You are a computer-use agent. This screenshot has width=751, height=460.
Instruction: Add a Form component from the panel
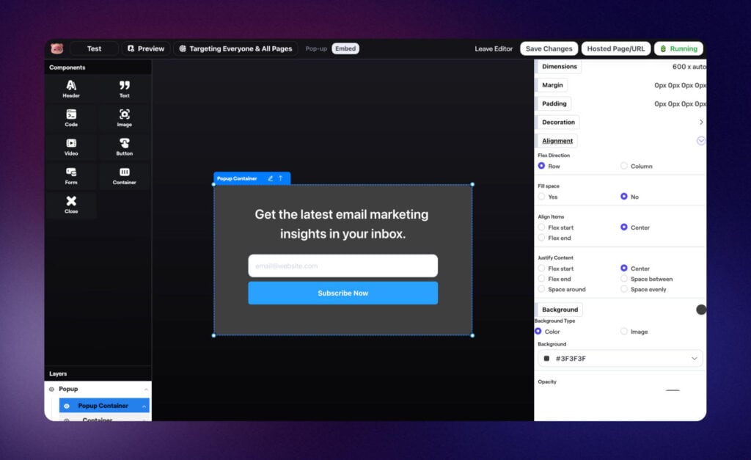71,172
